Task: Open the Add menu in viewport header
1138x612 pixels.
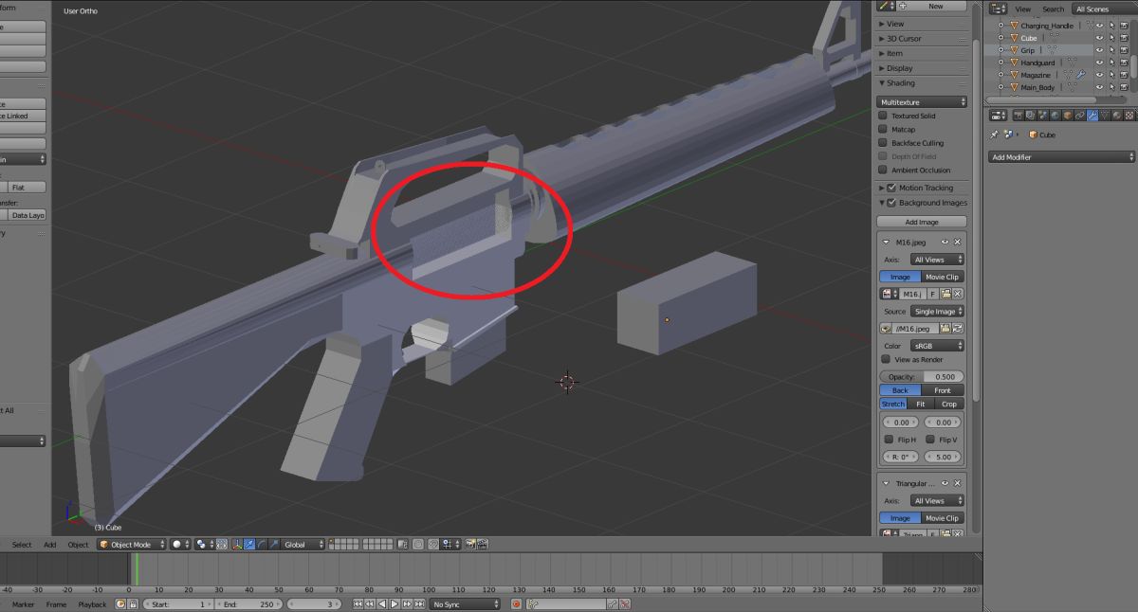Action: 49,545
